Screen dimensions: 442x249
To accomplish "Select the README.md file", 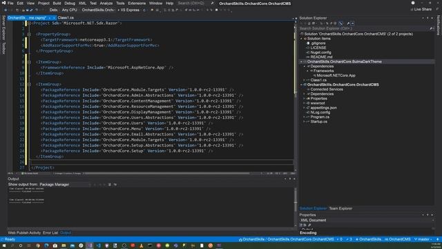I will click(321, 57).
